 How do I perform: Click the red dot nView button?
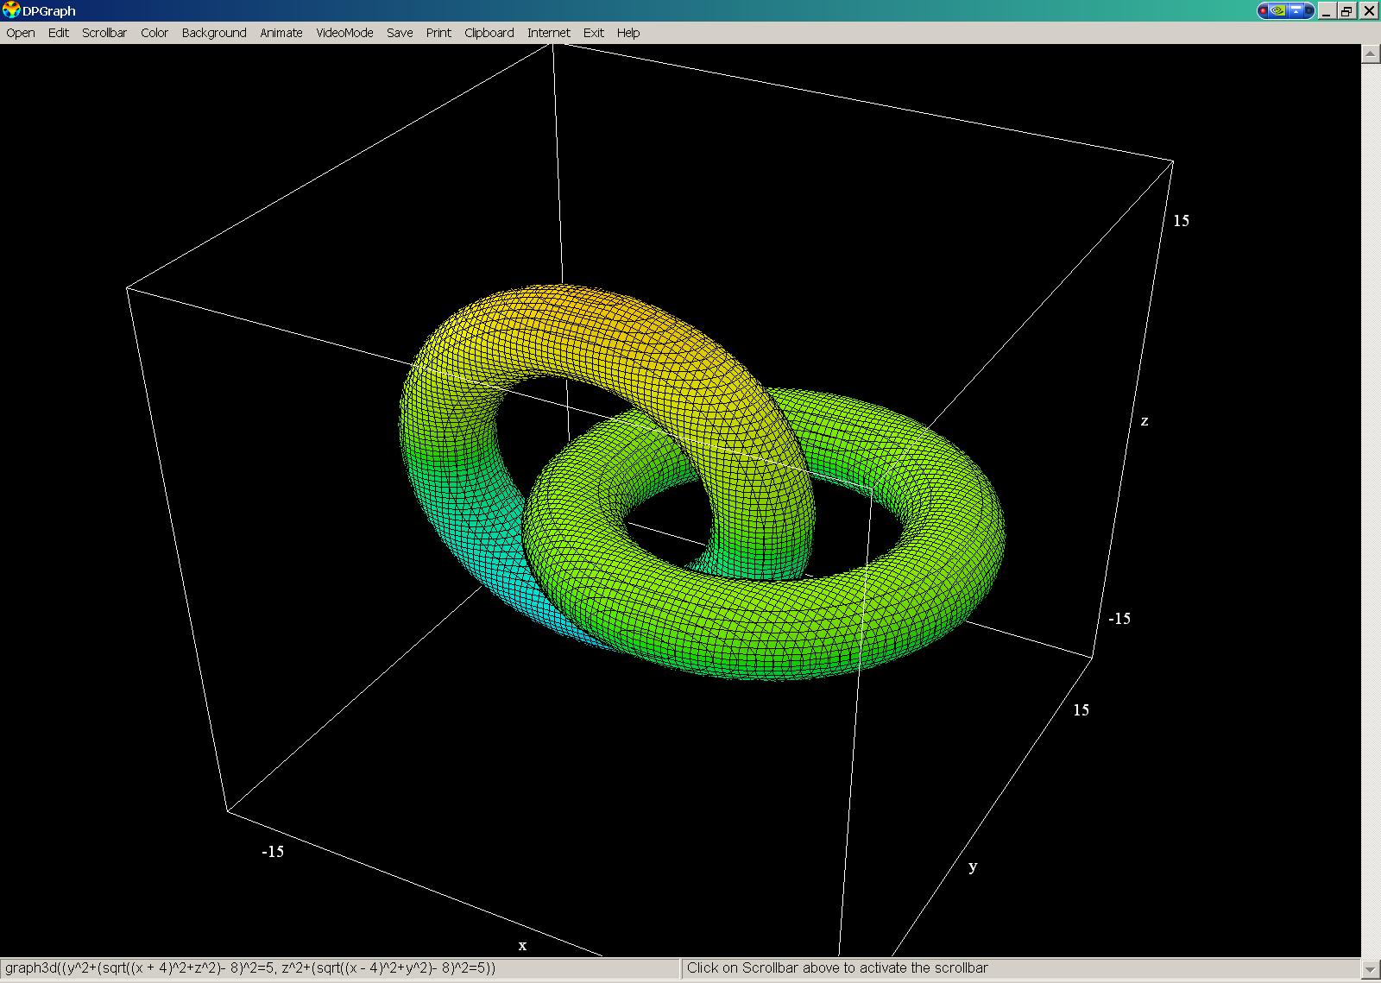(1264, 11)
